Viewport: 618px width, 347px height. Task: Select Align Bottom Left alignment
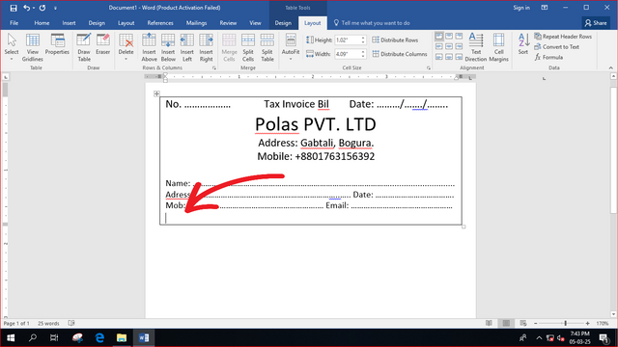[x=439, y=57]
